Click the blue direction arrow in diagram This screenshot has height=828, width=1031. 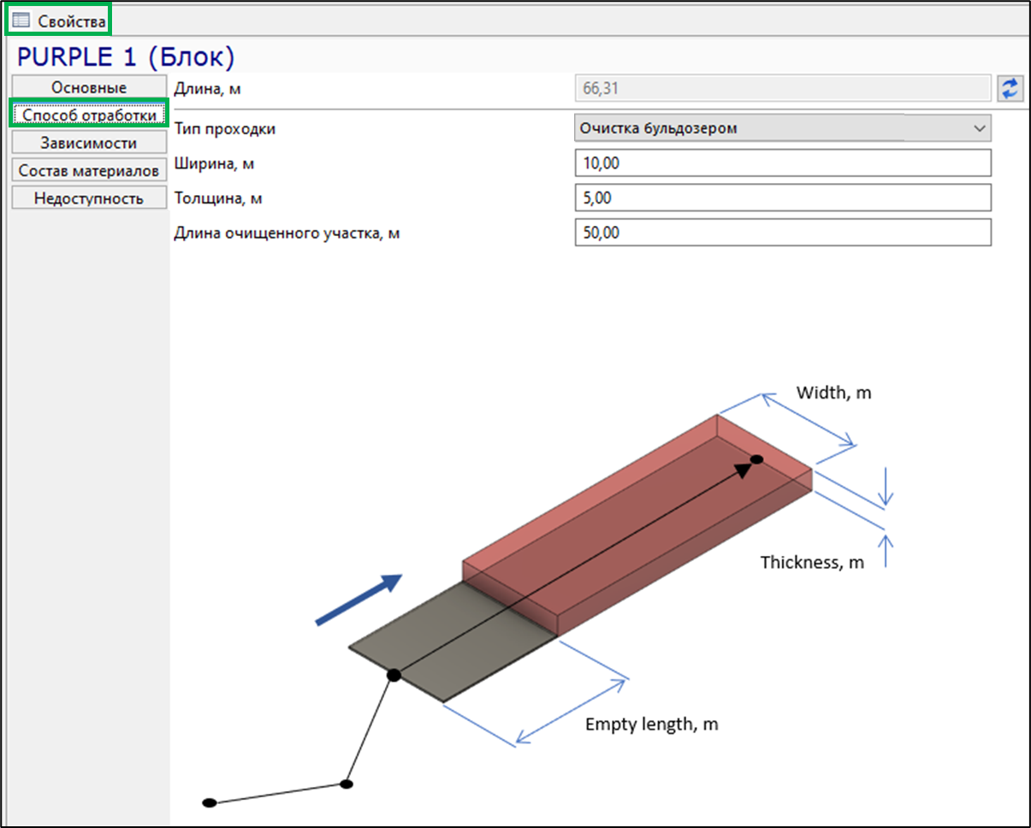click(x=358, y=600)
